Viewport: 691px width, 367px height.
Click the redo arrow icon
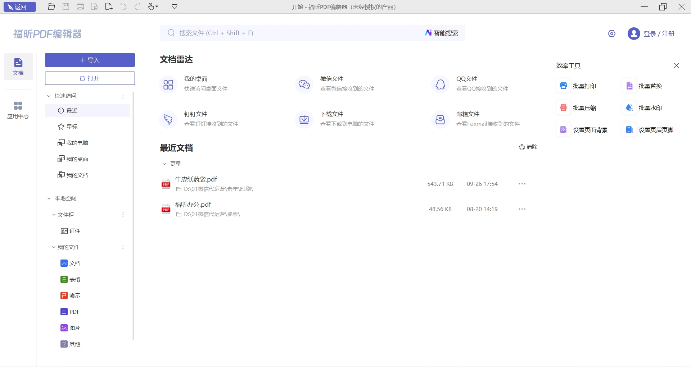coord(137,7)
